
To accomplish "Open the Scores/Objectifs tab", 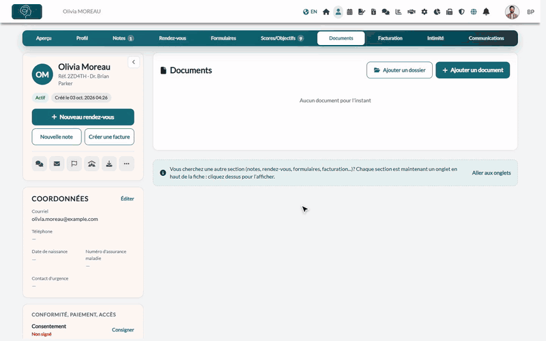I will point(282,38).
